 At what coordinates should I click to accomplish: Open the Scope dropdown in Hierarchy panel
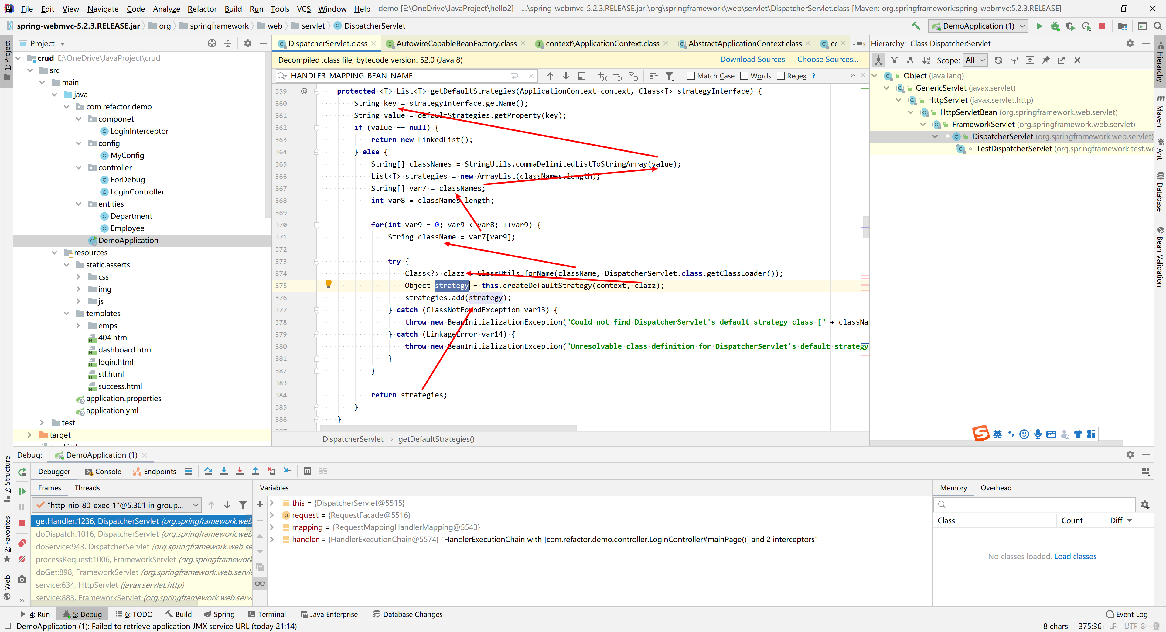975,60
